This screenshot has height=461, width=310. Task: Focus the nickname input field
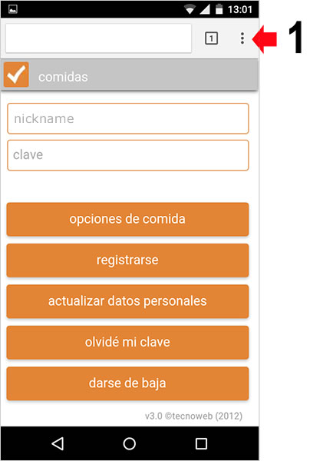coord(128,118)
